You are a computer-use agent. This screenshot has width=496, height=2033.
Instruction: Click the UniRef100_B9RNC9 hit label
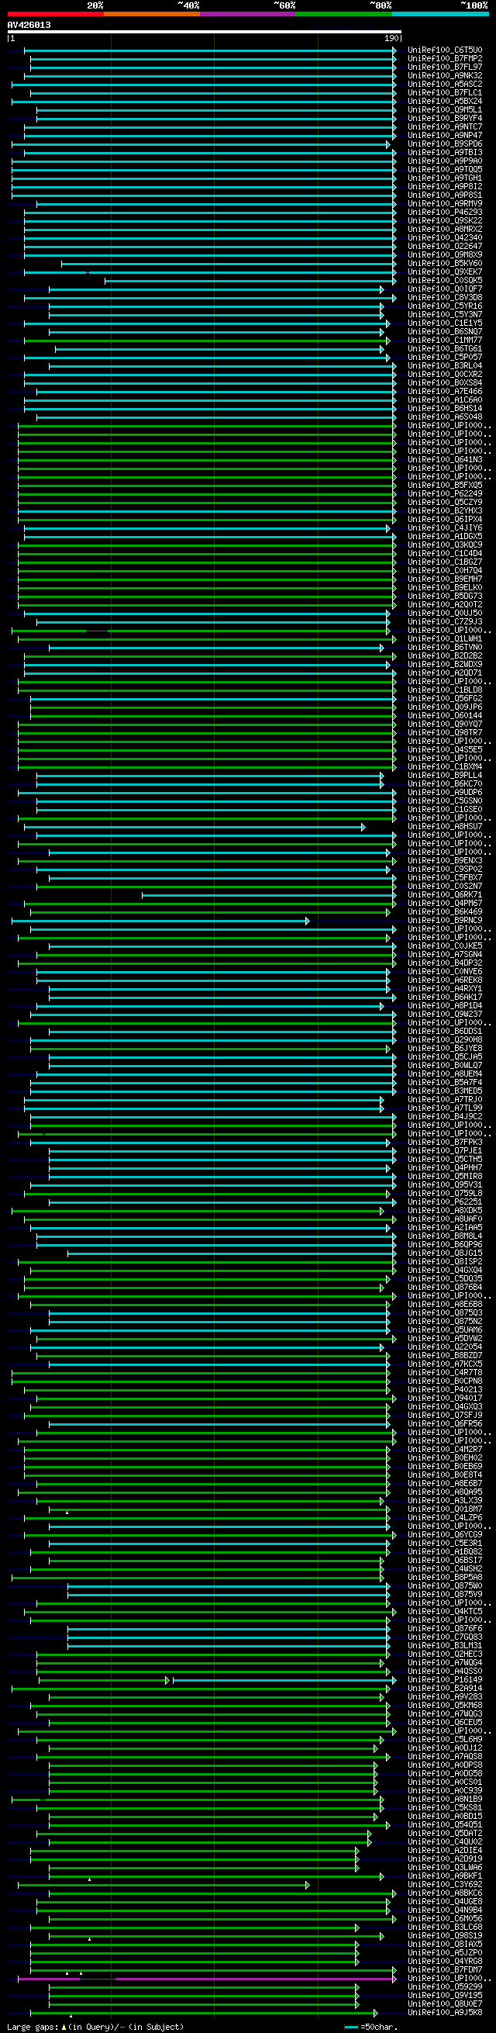pos(445,920)
